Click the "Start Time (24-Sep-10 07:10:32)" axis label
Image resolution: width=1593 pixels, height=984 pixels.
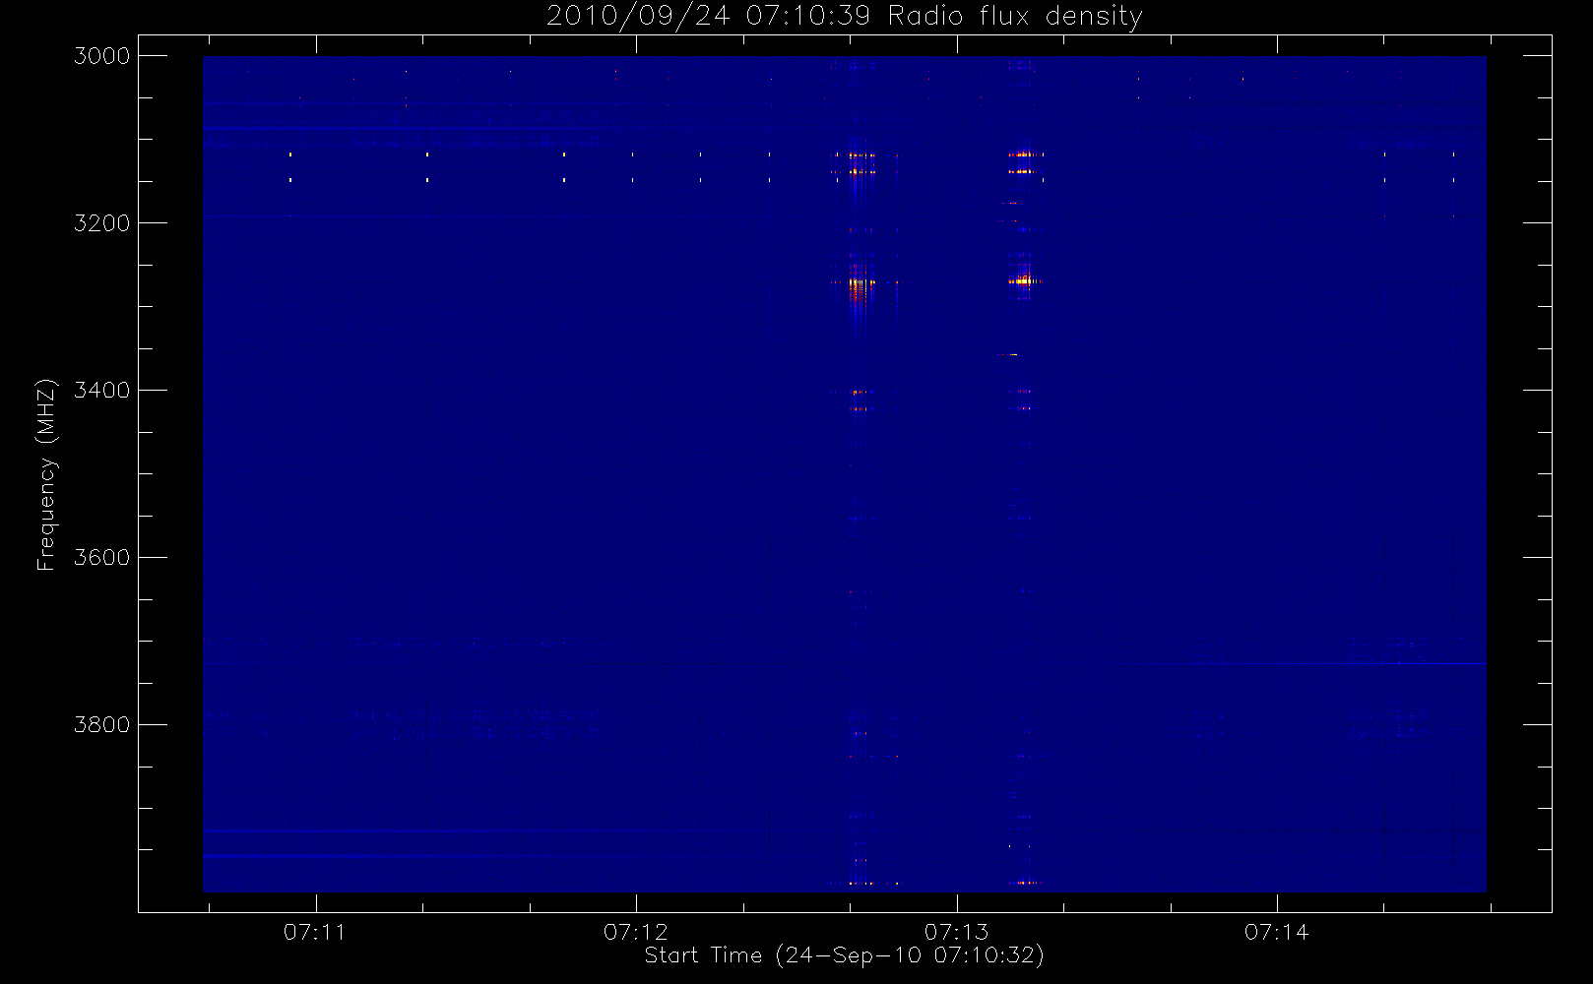coord(844,955)
